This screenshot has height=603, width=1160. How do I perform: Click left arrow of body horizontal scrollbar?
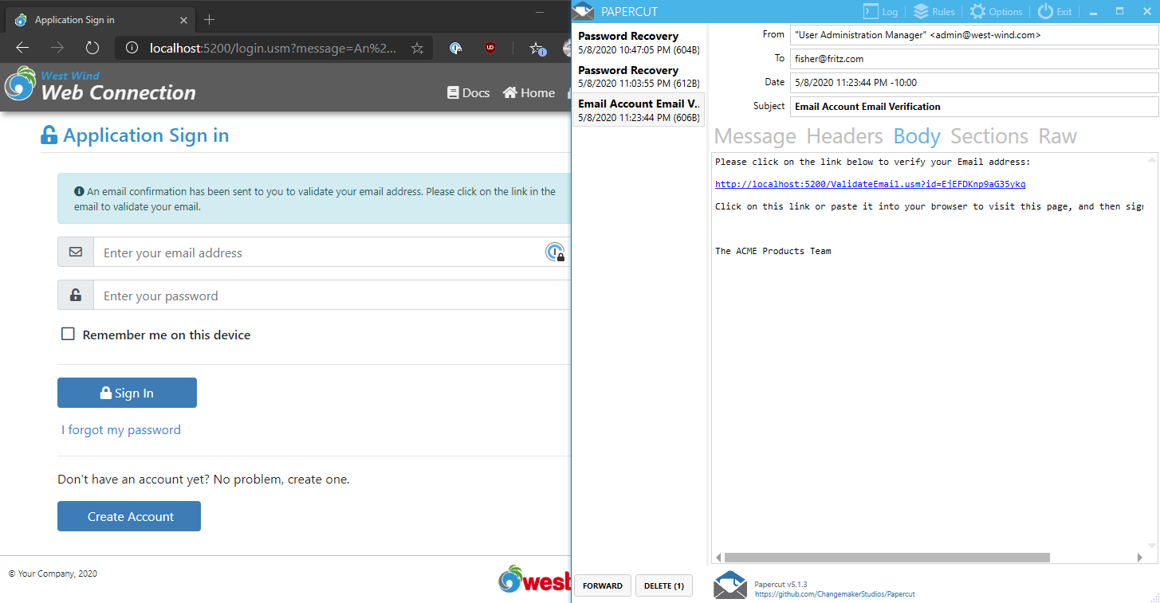pyautogui.click(x=718, y=558)
